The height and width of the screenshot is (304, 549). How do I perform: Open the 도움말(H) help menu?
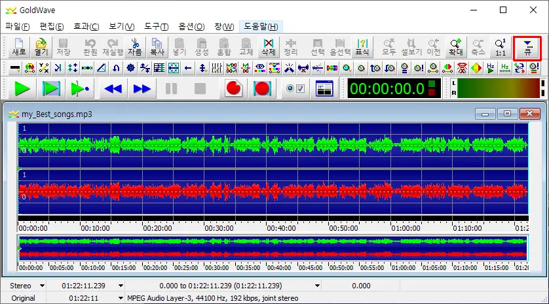click(x=261, y=27)
